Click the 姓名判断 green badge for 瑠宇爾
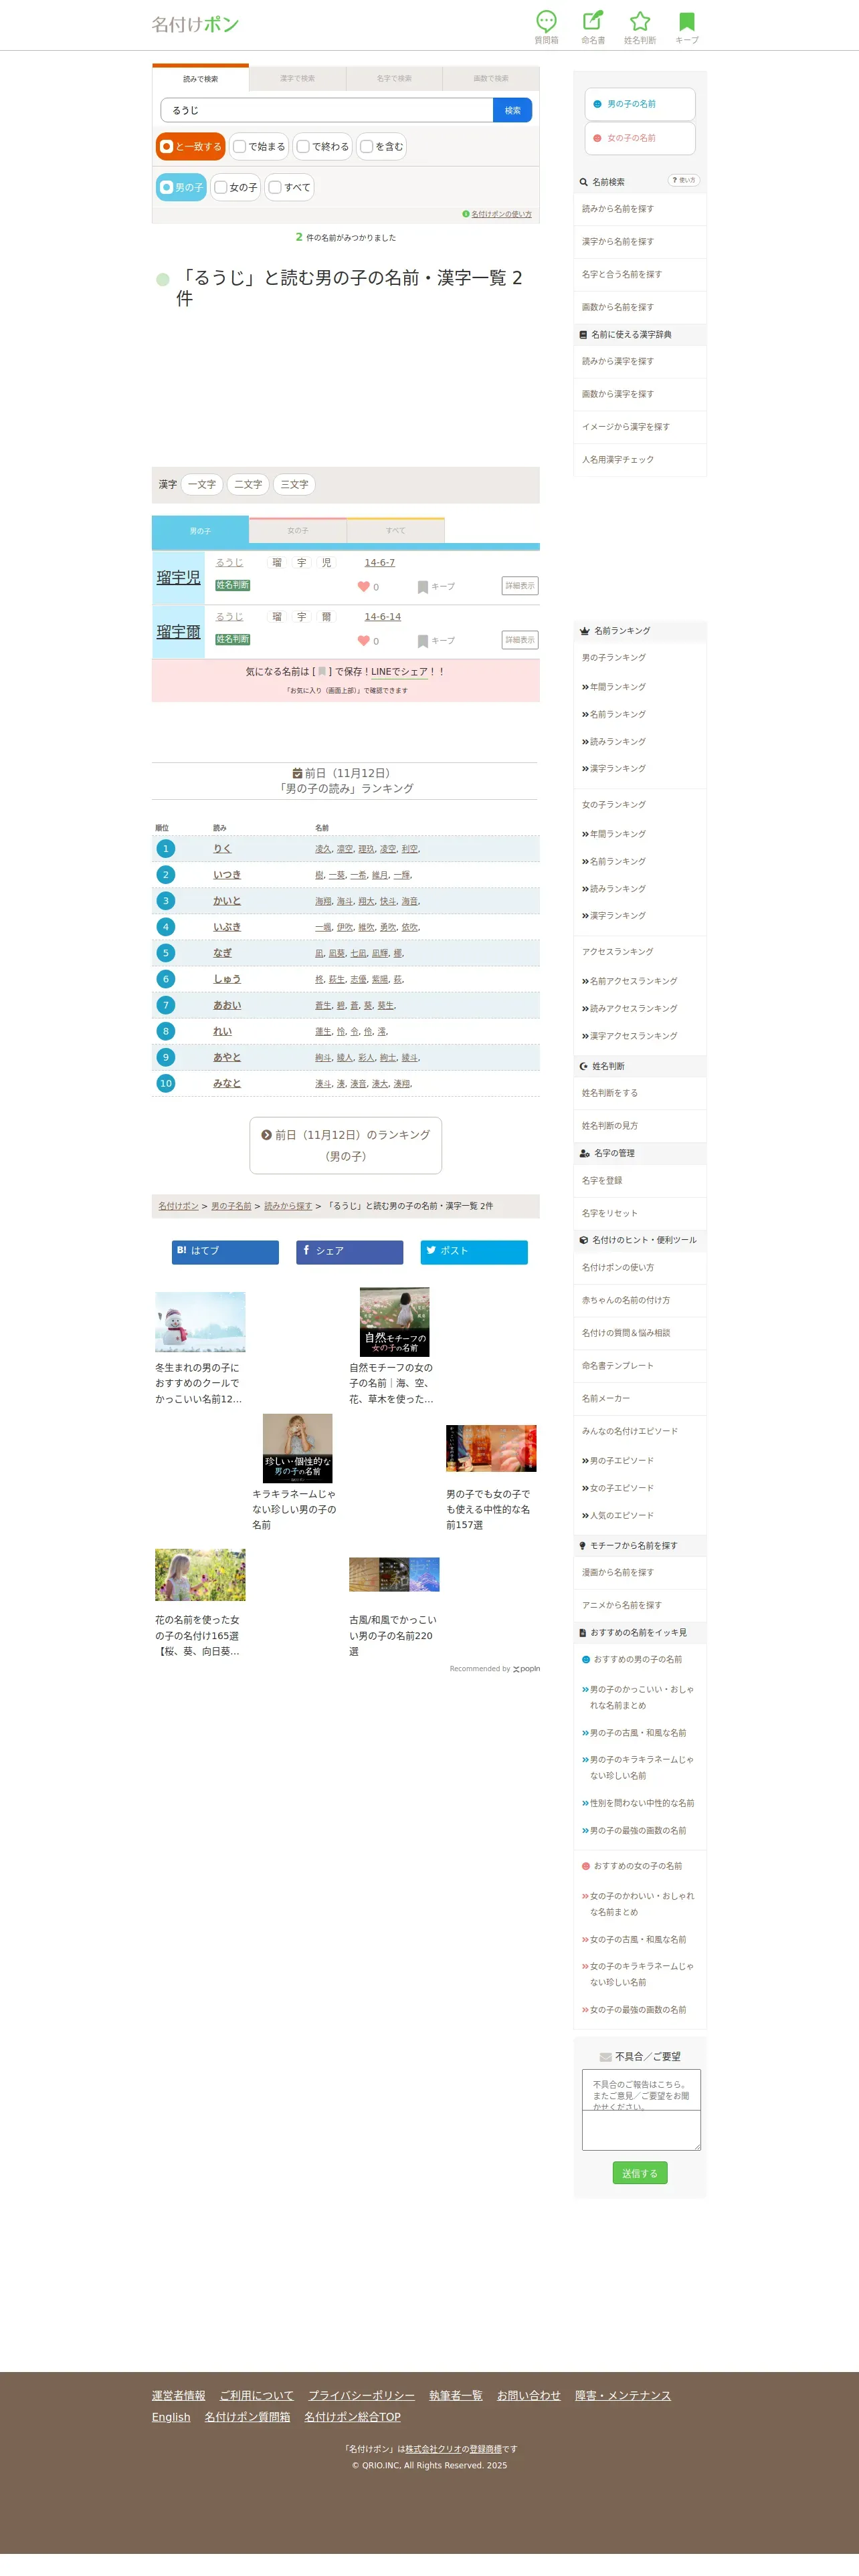 point(233,639)
